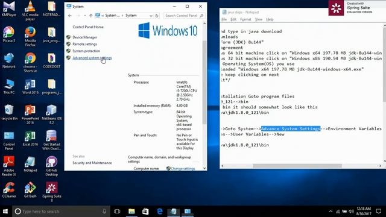386x217 pixels.
Task: Open NetBeans IDE 8.2 shortcut
Action: point(51,115)
